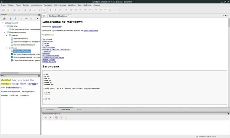
Task: Select the безопасность tag
Action: pos(14,88)
